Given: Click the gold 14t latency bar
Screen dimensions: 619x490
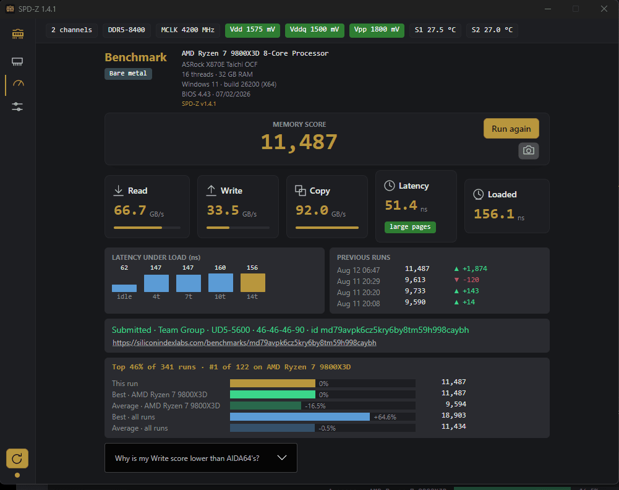Looking at the screenshot, I should pyautogui.click(x=253, y=283).
